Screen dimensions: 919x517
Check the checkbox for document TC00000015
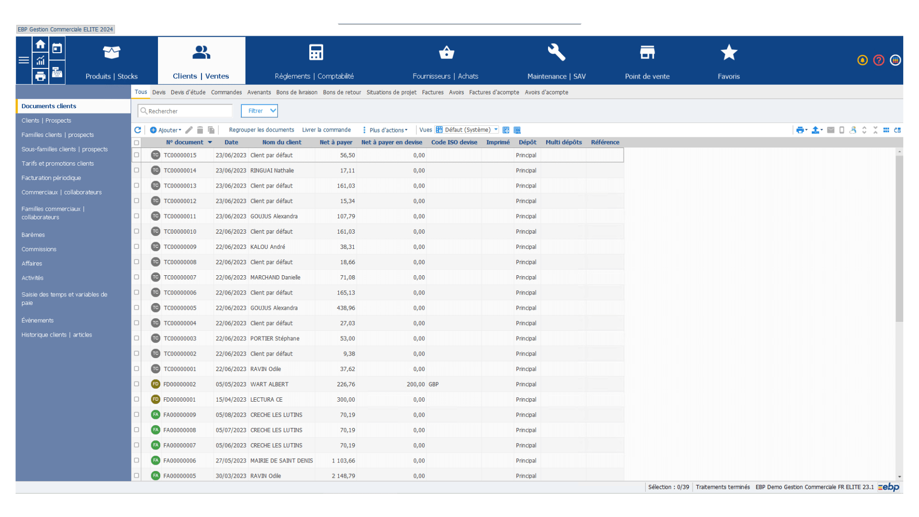pos(136,155)
